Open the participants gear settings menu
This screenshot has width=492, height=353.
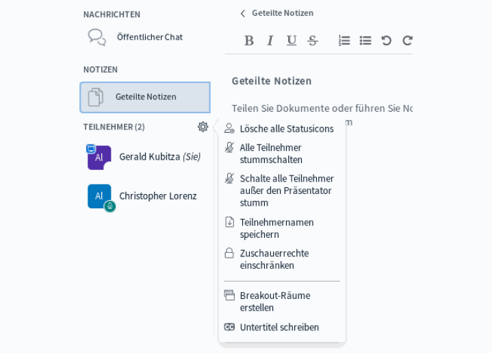tap(203, 127)
